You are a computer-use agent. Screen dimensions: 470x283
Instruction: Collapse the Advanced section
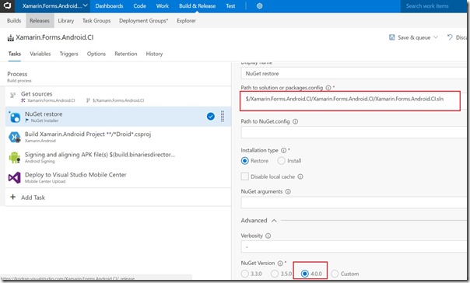point(274,221)
